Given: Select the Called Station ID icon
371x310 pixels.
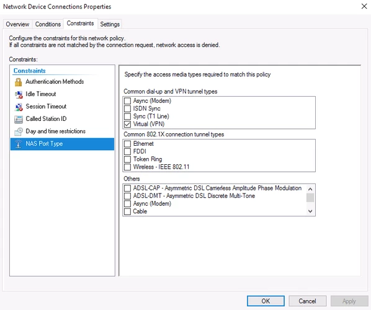Looking at the screenshot, I should pyautogui.click(x=19, y=119).
